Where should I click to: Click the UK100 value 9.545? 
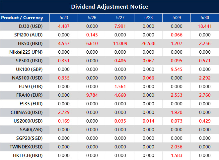[x=176, y=69]
